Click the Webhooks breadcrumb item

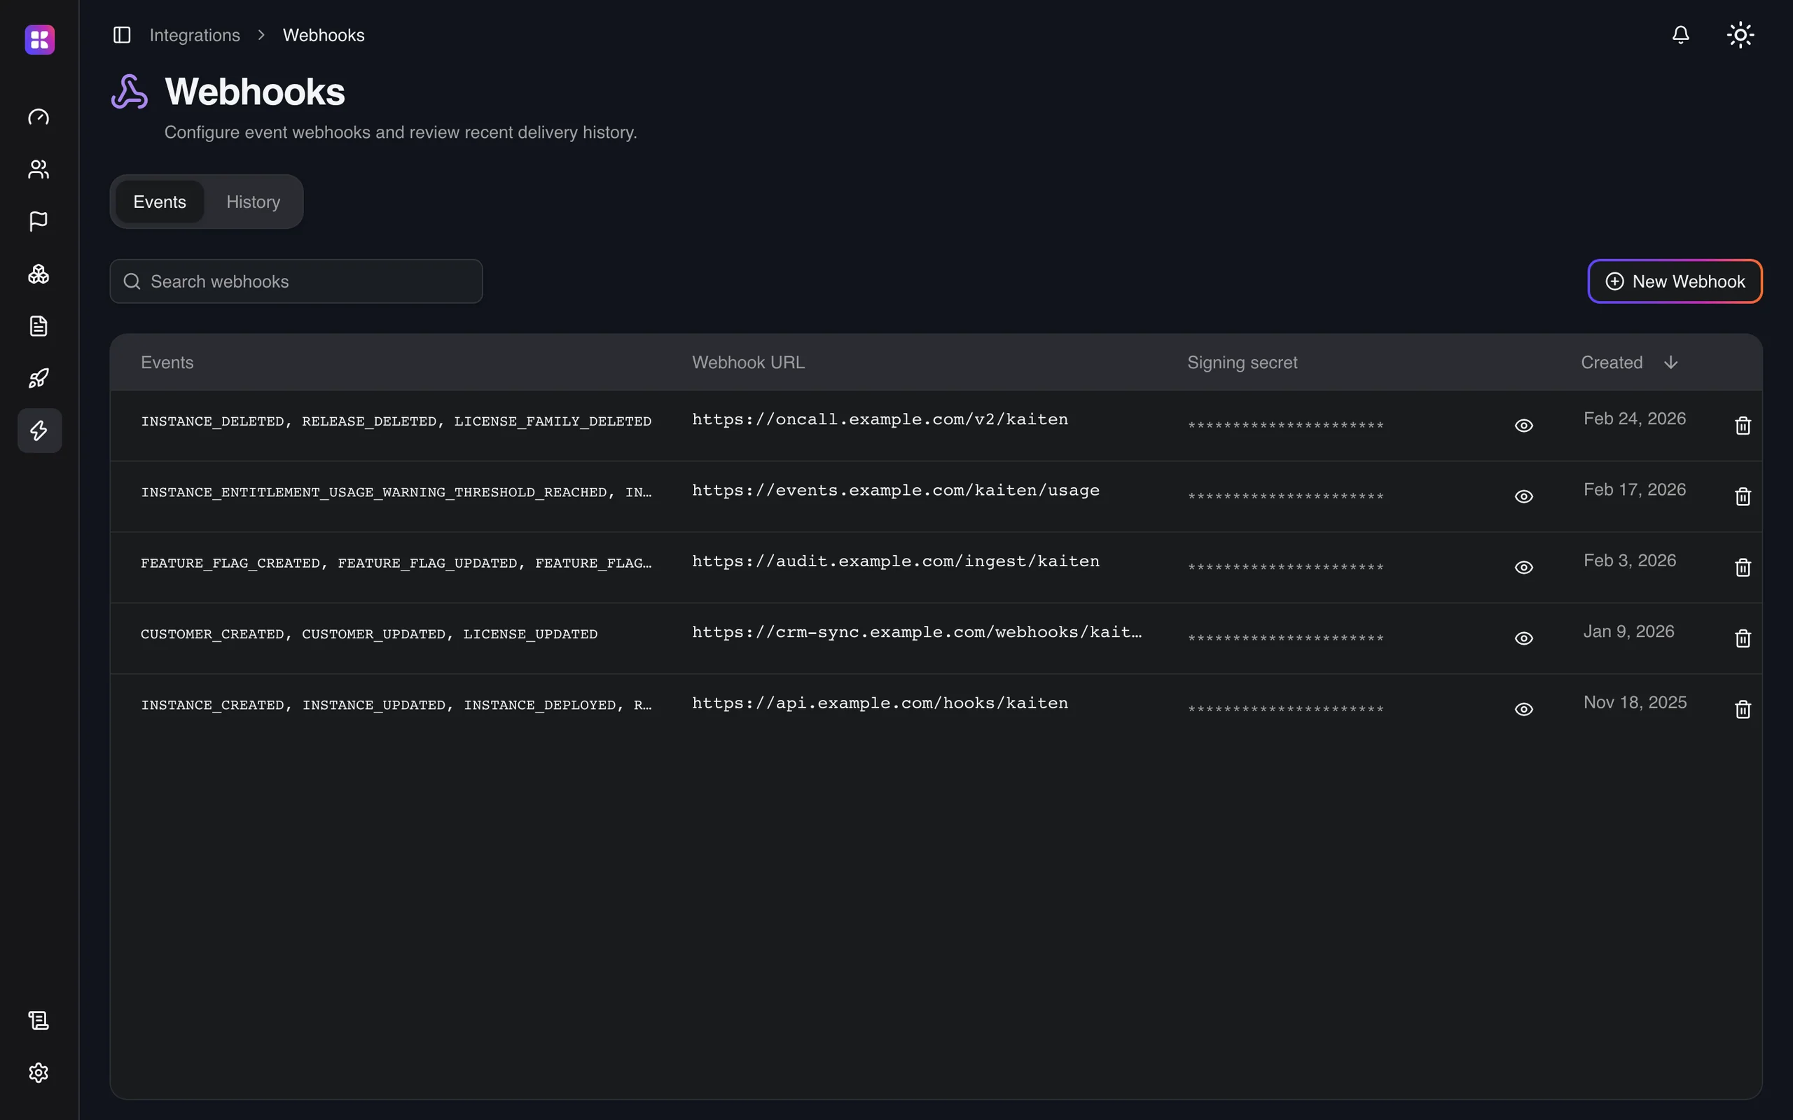coord(324,35)
